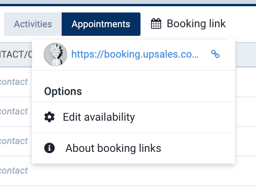Select the second row's contact cell
The width and height of the screenshot is (256, 190).
(14, 111)
